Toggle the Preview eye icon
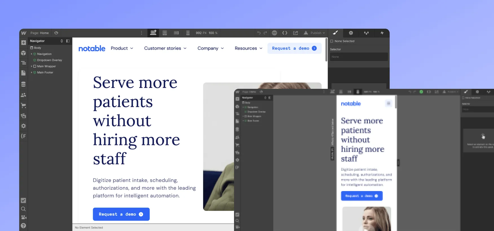This screenshot has width=494, height=231. 56,33
